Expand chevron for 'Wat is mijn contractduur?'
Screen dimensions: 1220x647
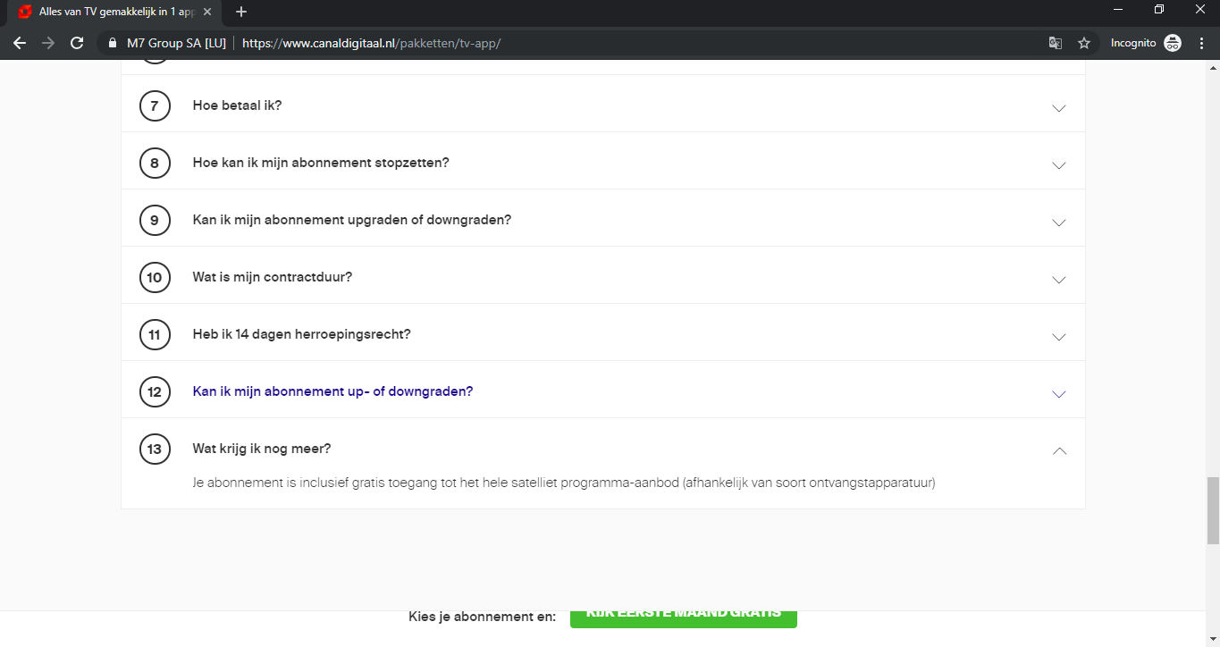(x=1059, y=280)
